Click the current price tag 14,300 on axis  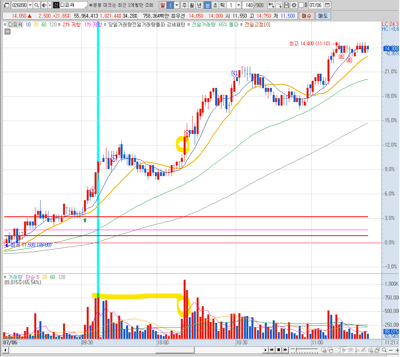tap(391, 48)
